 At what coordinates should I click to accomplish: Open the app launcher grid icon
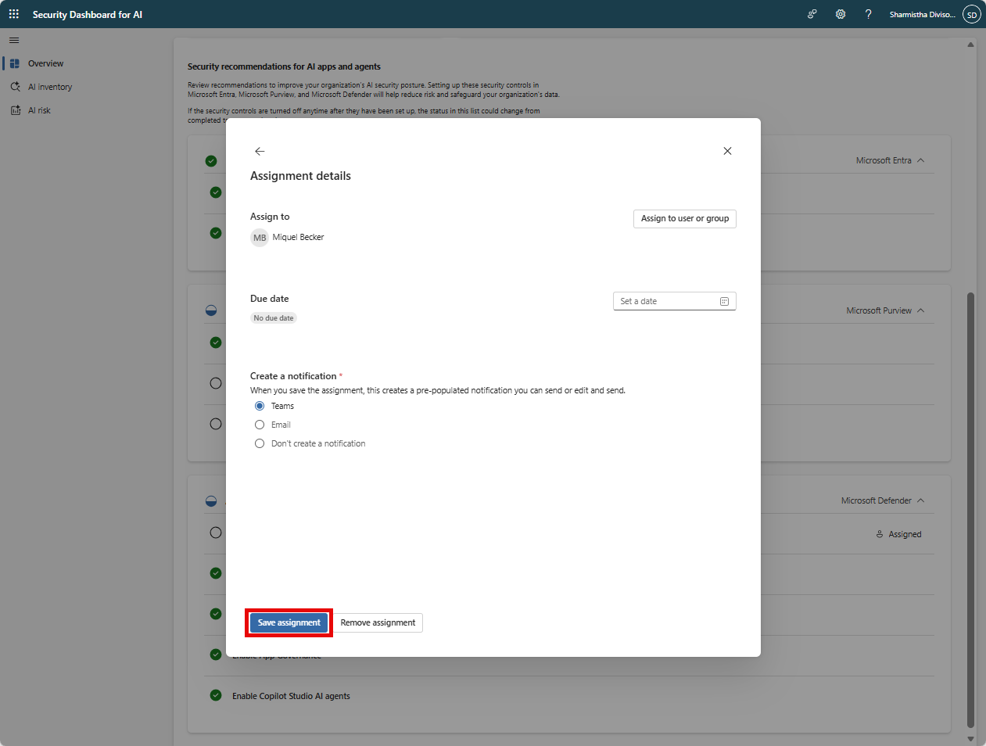tap(14, 14)
